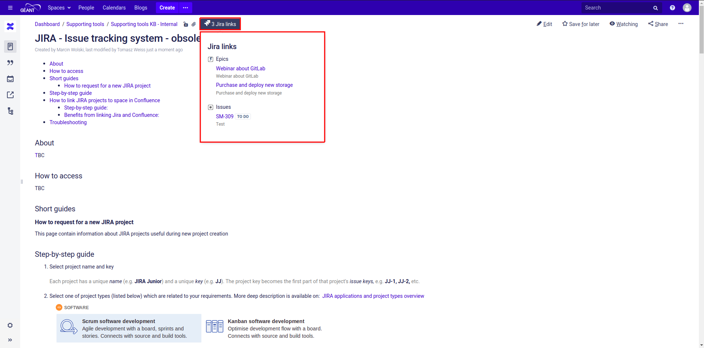Click the Scrum software development icon
This screenshot has height=348, width=704.
(69, 327)
